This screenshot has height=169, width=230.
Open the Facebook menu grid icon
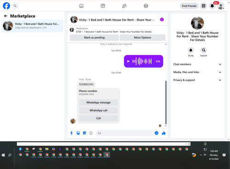click(203, 6)
